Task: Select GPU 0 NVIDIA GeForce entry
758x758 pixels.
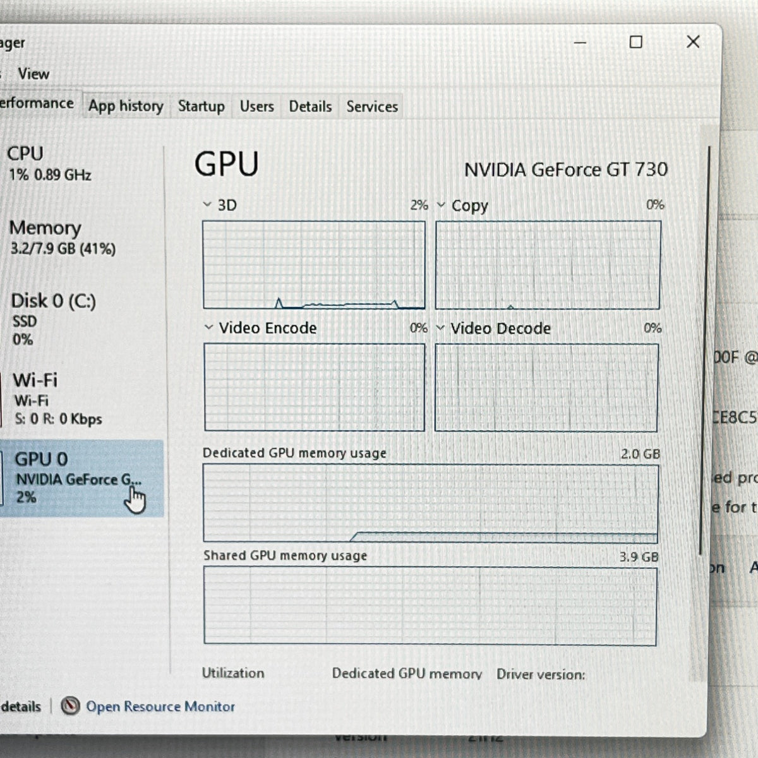Action: click(x=81, y=478)
